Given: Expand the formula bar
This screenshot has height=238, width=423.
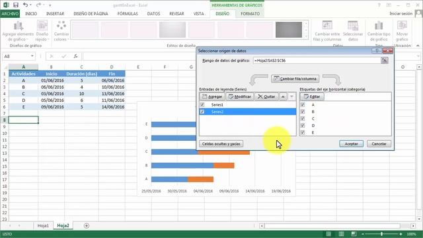Looking at the screenshot, I should coord(418,56).
